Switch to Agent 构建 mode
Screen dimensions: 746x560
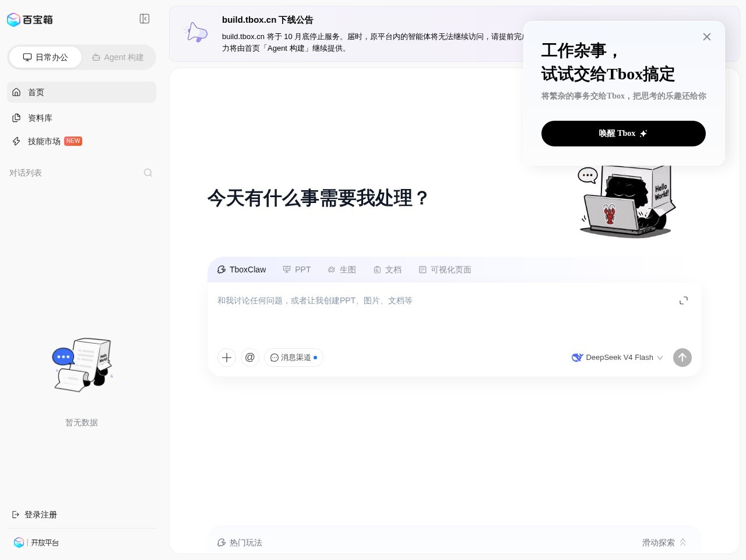point(118,57)
